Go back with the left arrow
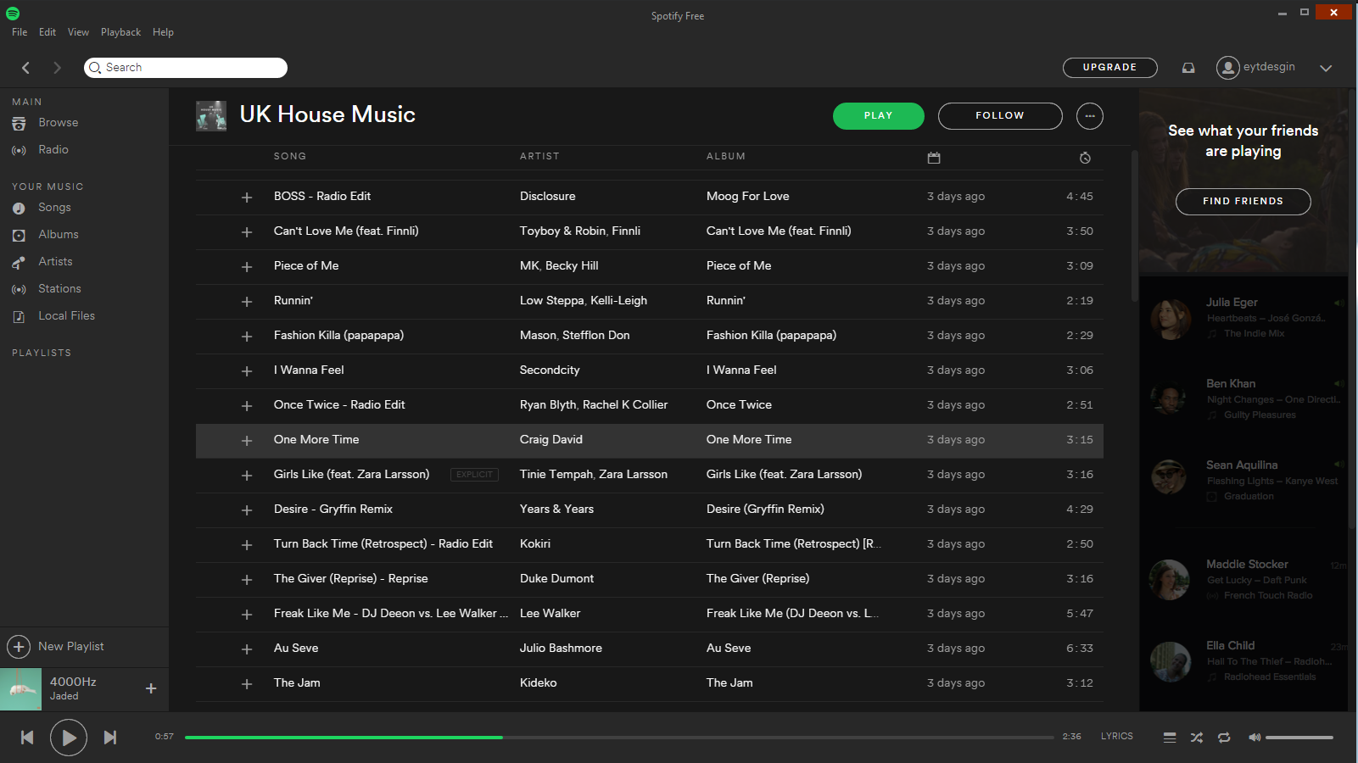This screenshot has height=763, width=1358. (x=25, y=68)
